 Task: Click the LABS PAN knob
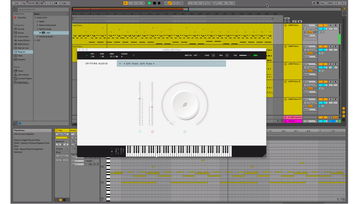coord(227,55)
